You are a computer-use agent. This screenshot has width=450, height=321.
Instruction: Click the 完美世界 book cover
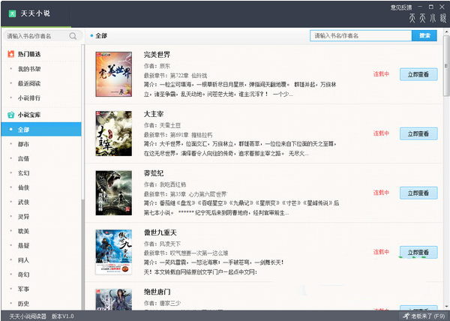[114, 74]
